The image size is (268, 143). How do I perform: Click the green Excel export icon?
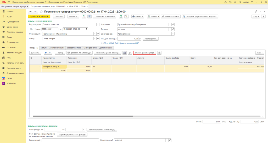[x=121, y=16]
